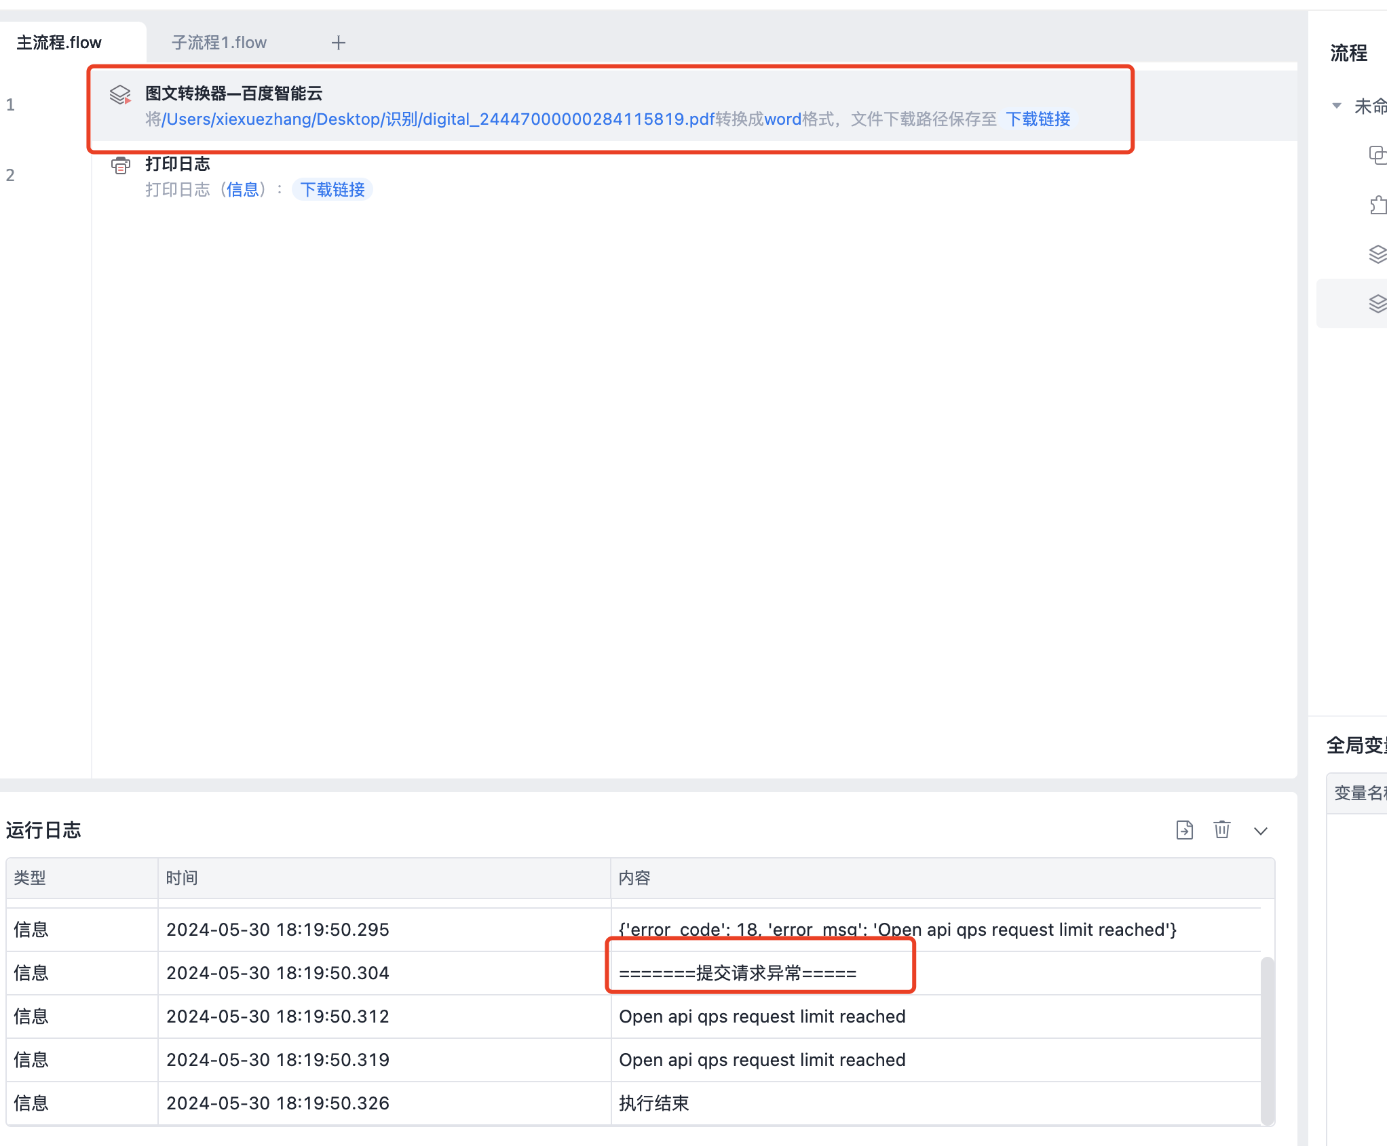Click the 下载链接 tag in Print Log step
This screenshot has height=1146, width=1387.
click(332, 190)
